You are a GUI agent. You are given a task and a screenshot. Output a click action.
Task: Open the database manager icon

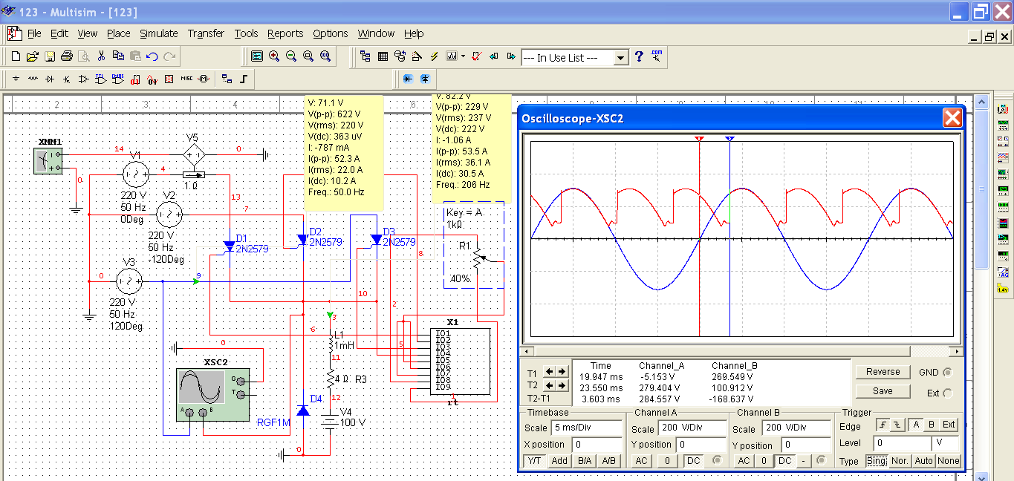pos(400,56)
